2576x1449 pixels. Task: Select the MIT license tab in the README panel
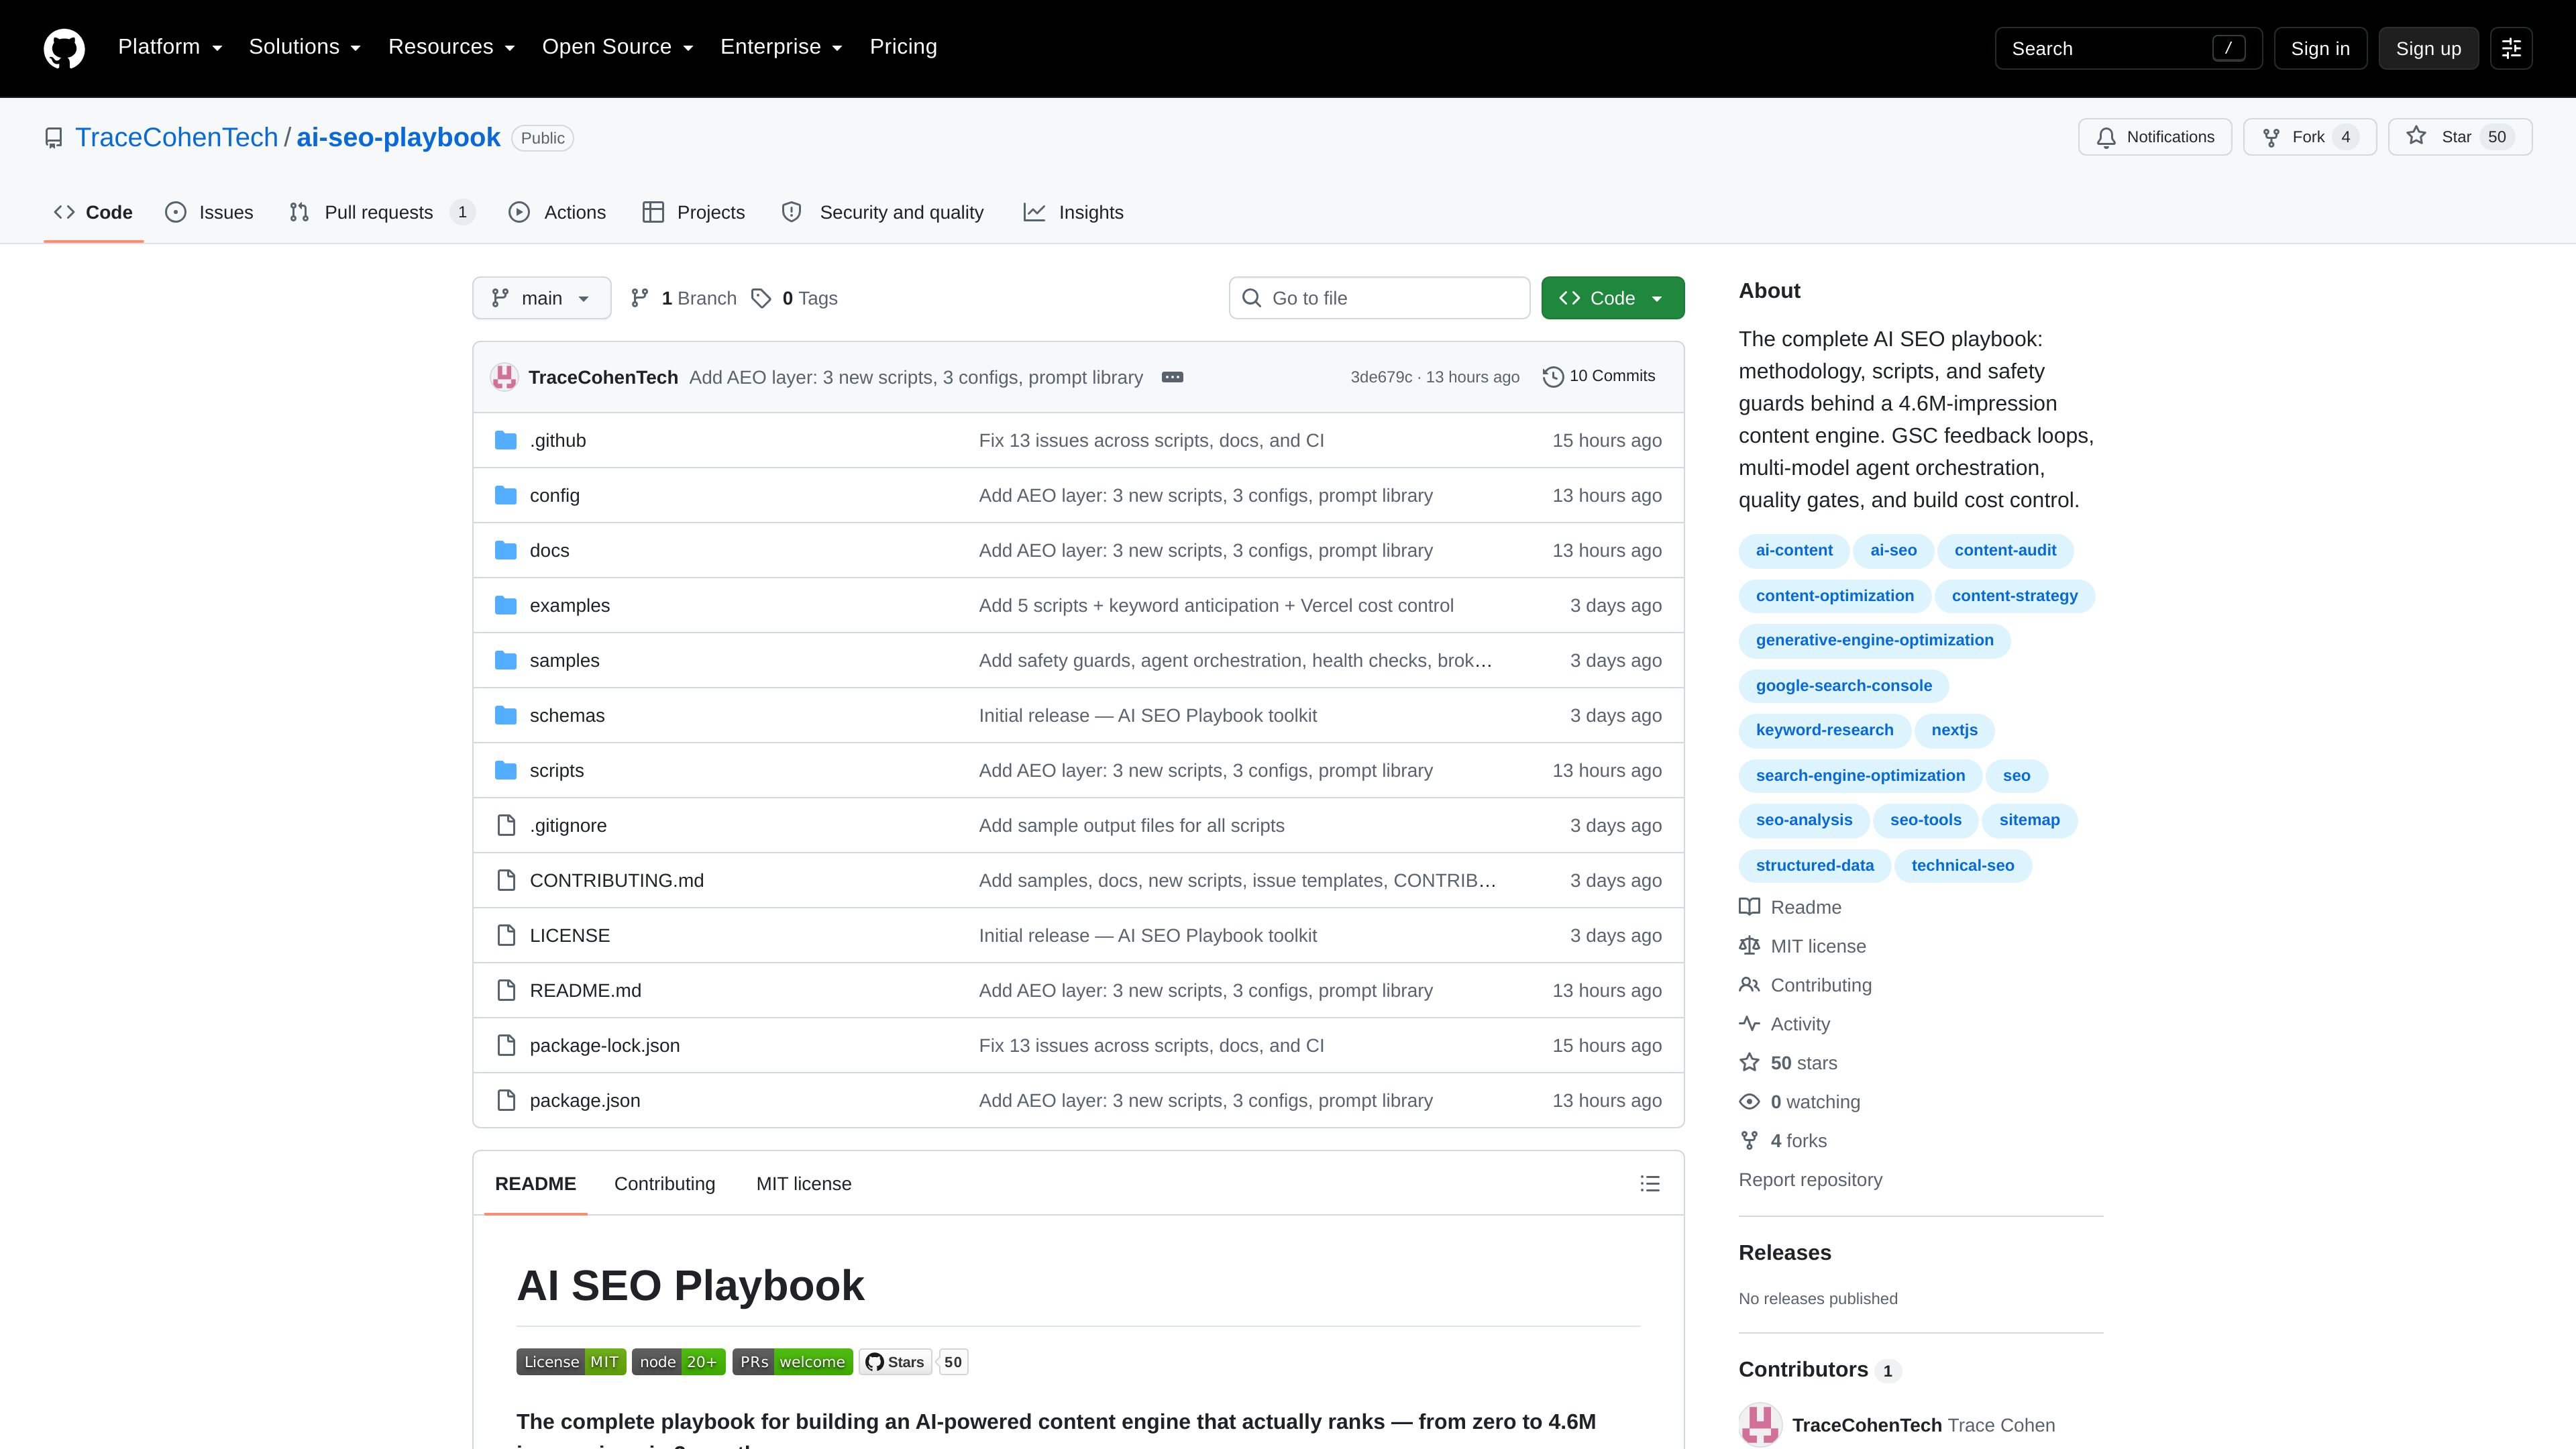pyautogui.click(x=803, y=1183)
